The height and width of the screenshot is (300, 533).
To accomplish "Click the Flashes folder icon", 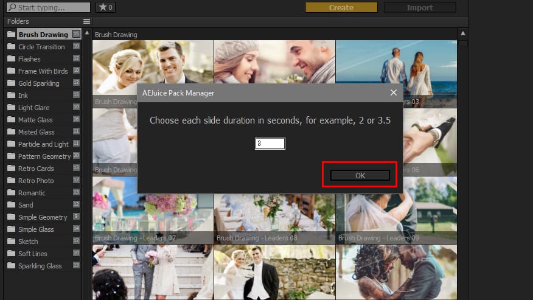I will click(11, 58).
